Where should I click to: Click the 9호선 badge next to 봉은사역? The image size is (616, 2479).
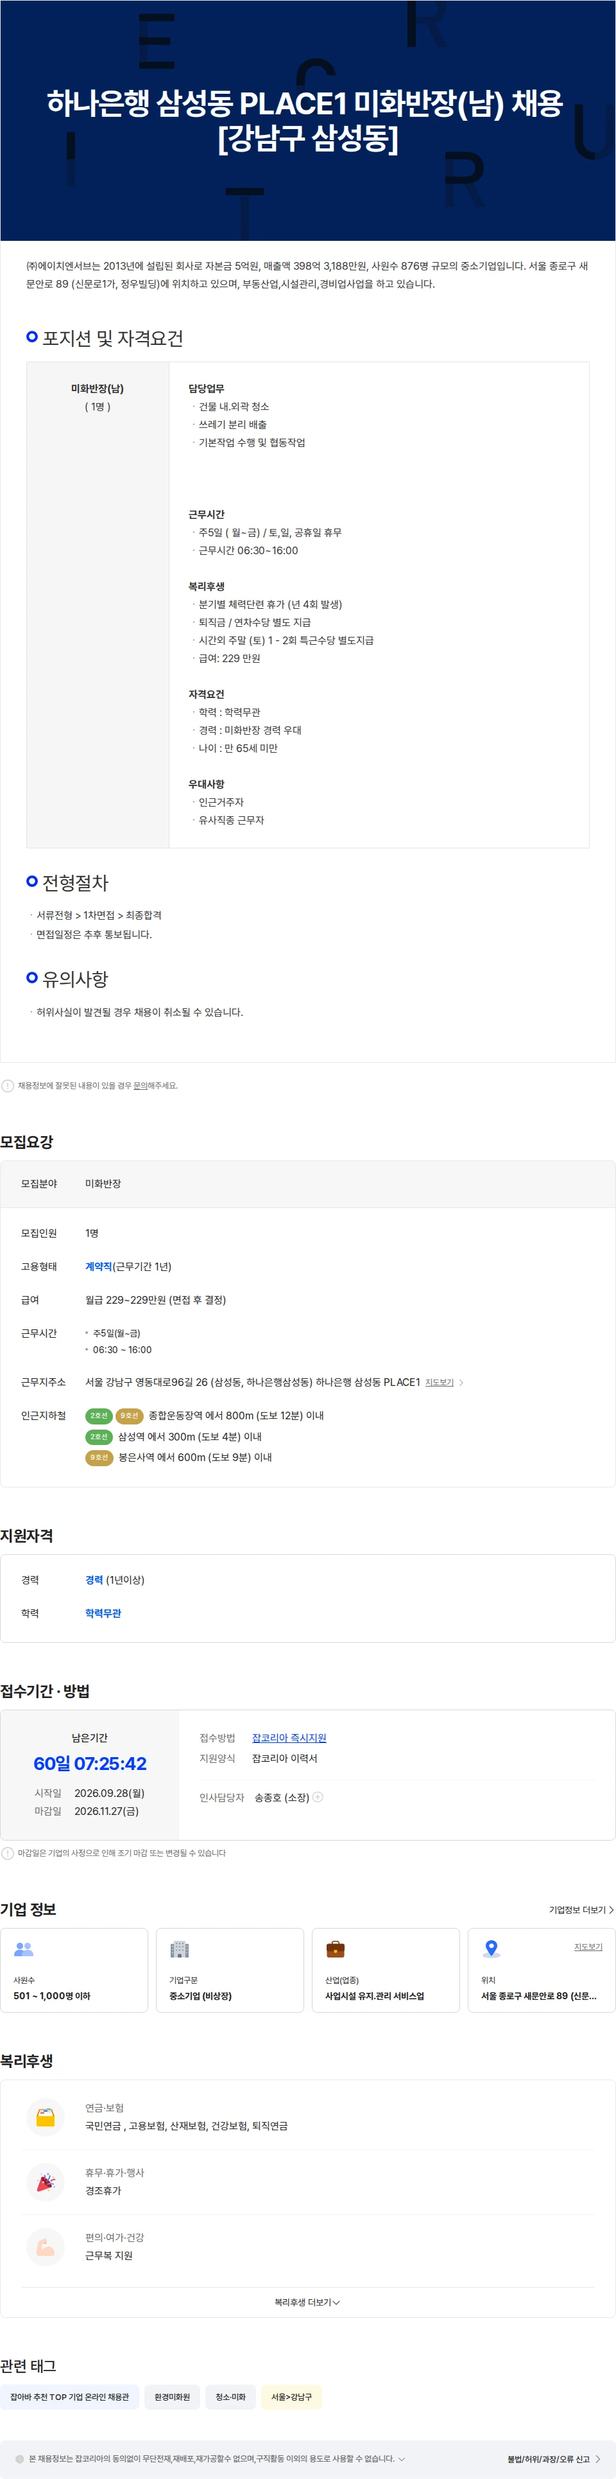click(x=99, y=1457)
